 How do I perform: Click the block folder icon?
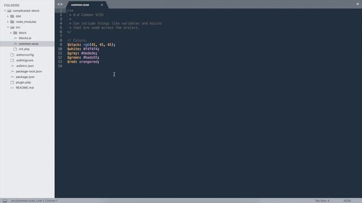coord(15,33)
